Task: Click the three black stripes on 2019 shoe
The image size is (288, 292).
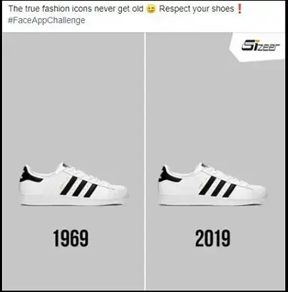Action: (x=217, y=186)
